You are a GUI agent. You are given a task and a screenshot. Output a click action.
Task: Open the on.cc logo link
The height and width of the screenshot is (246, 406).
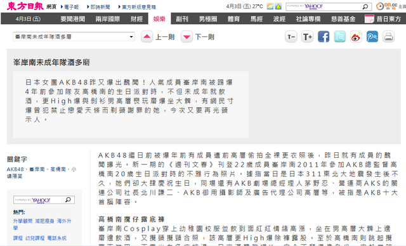click(x=387, y=6)
